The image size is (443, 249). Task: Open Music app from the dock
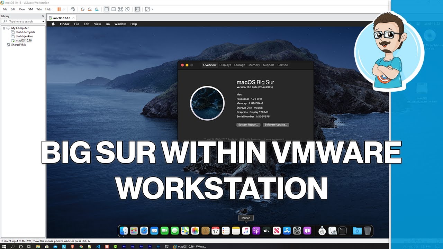point(246,231)
